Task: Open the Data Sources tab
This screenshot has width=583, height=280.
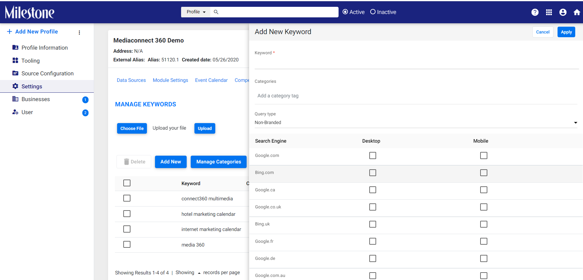Action: point(131,80)
